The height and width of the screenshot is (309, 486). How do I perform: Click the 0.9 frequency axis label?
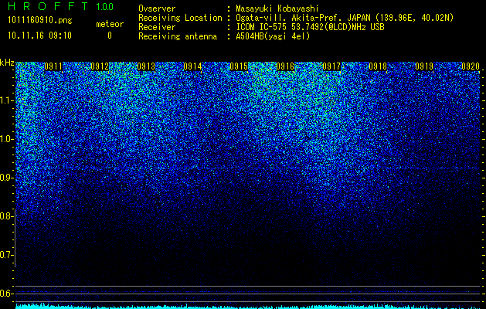(7, 178)
